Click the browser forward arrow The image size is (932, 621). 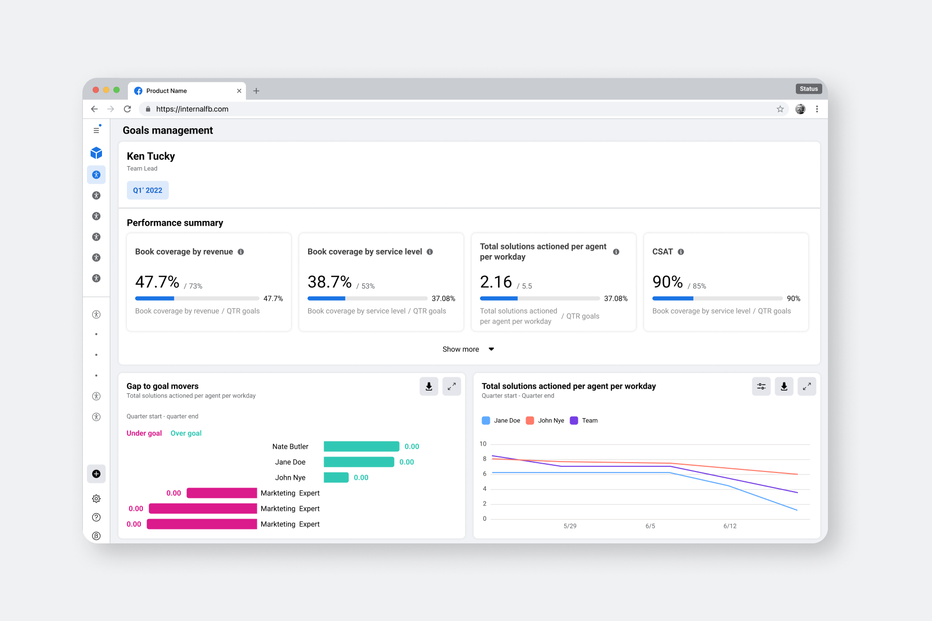(x=111, y=109)
